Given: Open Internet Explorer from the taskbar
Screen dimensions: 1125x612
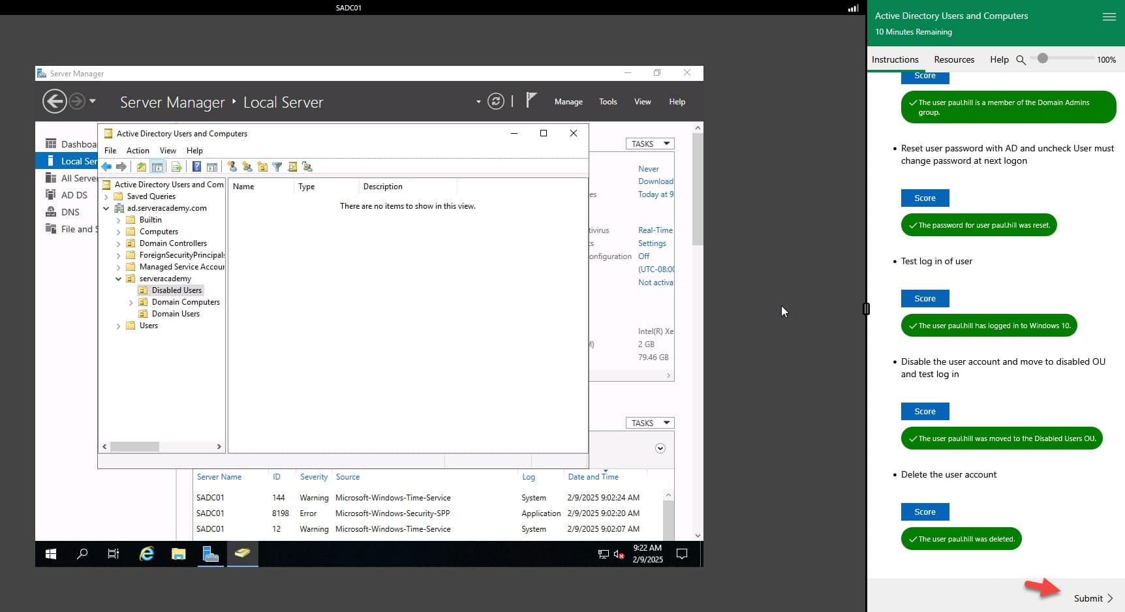Looking at the screenshot, I should point(147,554).
